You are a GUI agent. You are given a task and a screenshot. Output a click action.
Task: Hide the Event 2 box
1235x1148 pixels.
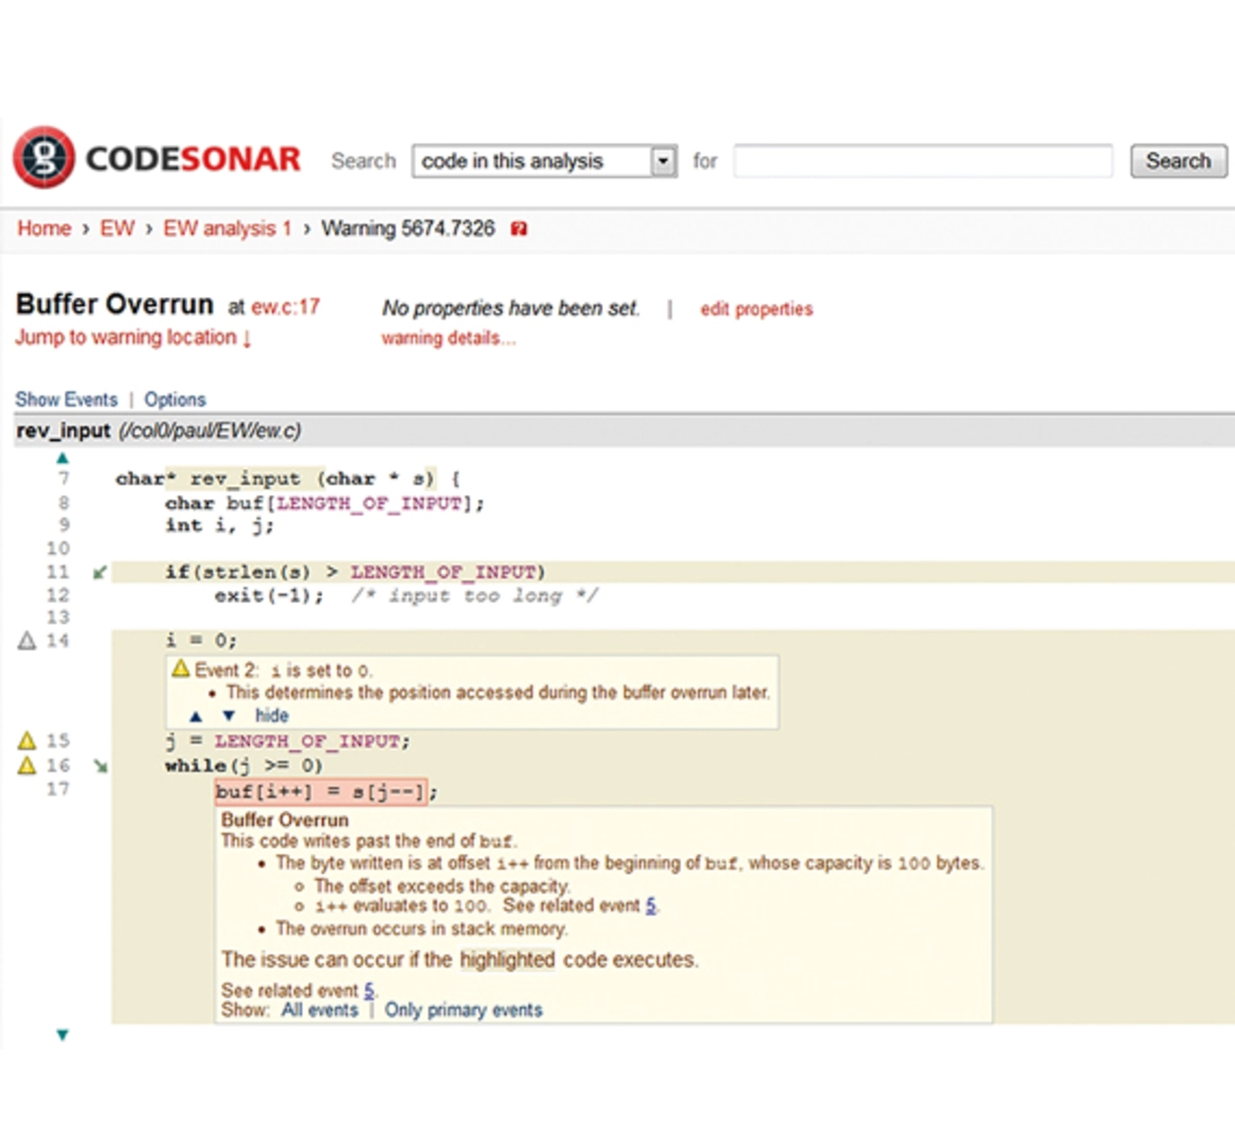click(x=272, y=716)
